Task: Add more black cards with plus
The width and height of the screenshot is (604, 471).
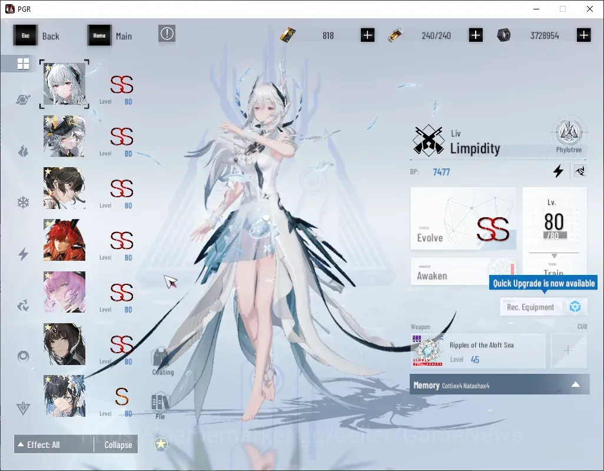Action: (367, 35)
